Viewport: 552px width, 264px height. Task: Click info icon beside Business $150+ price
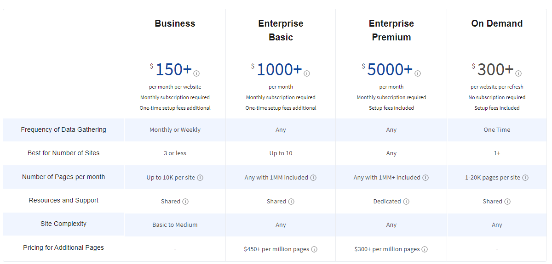196,73
